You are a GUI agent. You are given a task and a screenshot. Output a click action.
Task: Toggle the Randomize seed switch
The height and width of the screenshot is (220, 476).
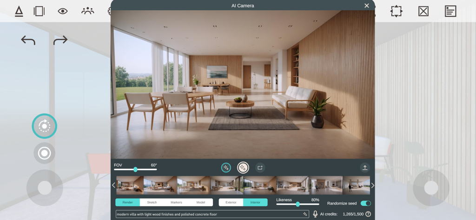coord(365,203)
